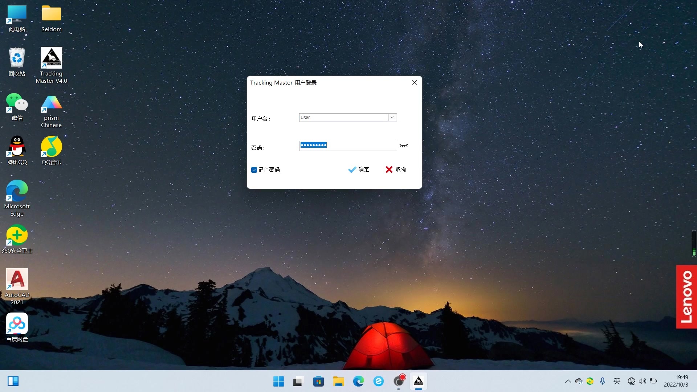The width and height of the screenshot is (697, 392).
Task: Open network settings tray icon
Action: 632,381
